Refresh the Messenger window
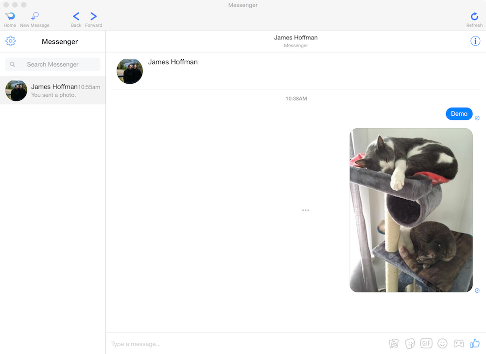The width and height of the screenshot is (486, 354). pyautogui.click(x=474, y=17)
